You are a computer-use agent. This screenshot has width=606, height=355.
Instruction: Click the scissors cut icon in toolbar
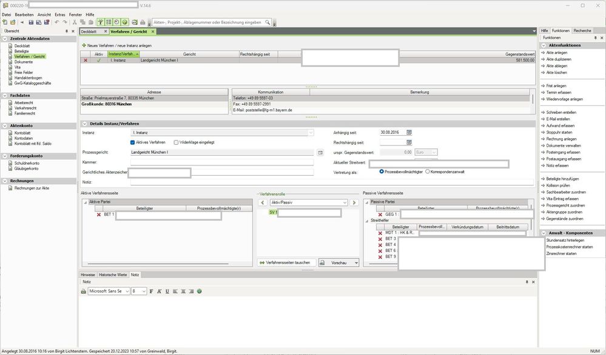tap(75, 22)
